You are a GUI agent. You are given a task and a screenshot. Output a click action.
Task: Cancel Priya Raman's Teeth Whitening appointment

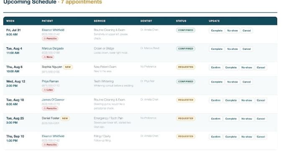pyautogui.click(x=247, y=82)
